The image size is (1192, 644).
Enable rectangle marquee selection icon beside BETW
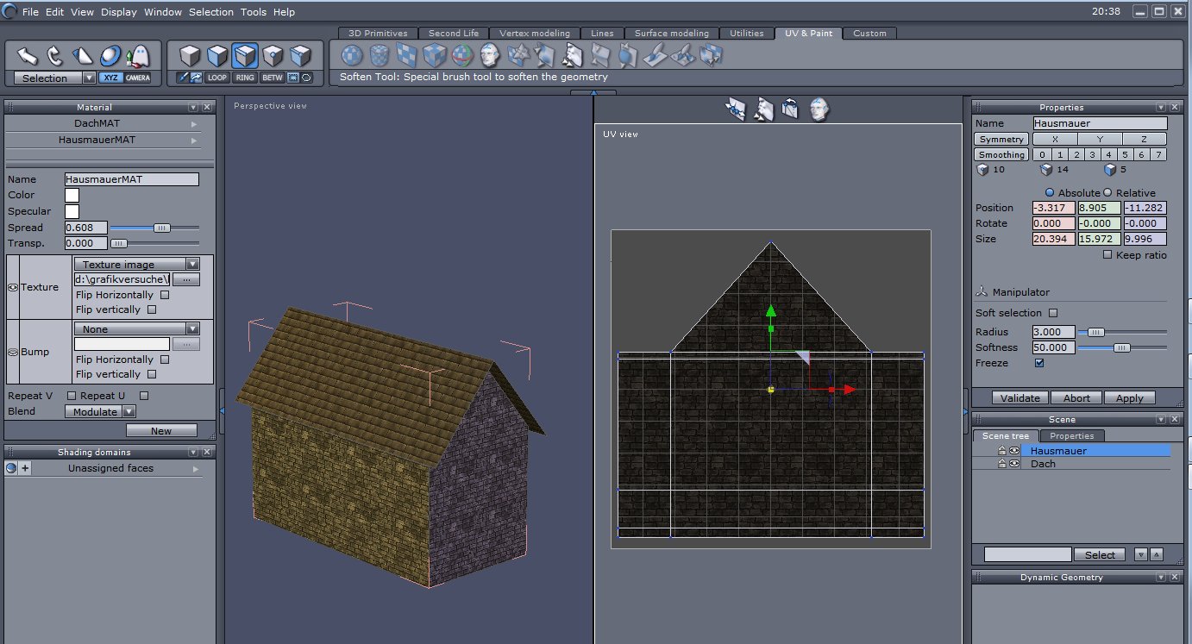293,78
